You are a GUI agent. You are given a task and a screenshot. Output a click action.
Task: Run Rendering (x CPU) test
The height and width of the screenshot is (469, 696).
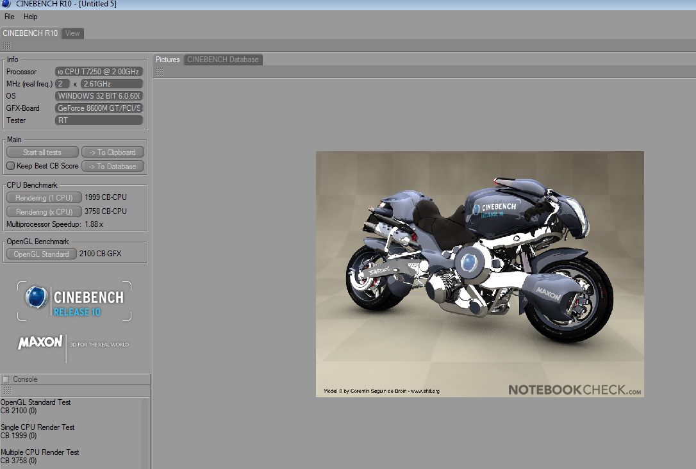pyautogui.click(x=44, y=211)
